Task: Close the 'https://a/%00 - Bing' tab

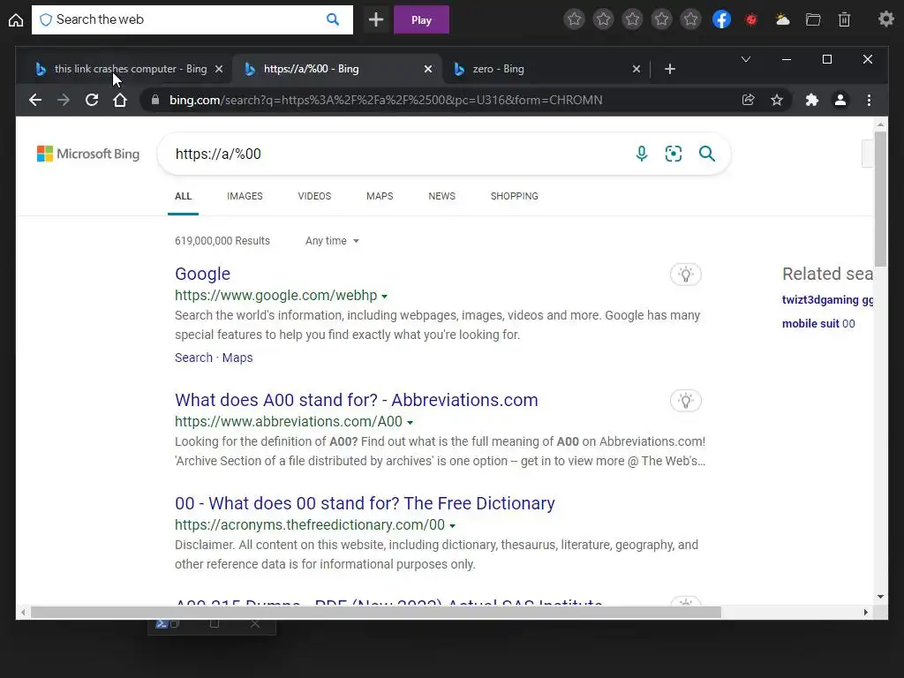Action: (428, 69)
